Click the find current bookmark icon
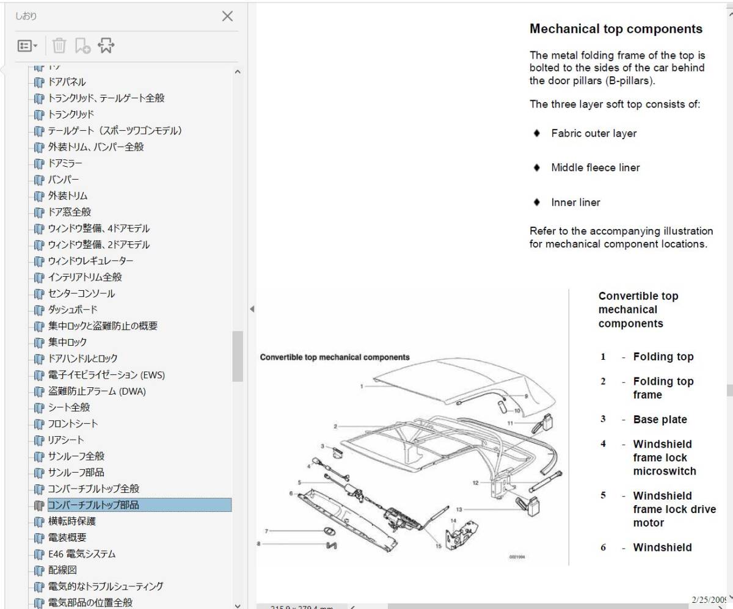Screen dimensions: 733x609 pos(106,46)
